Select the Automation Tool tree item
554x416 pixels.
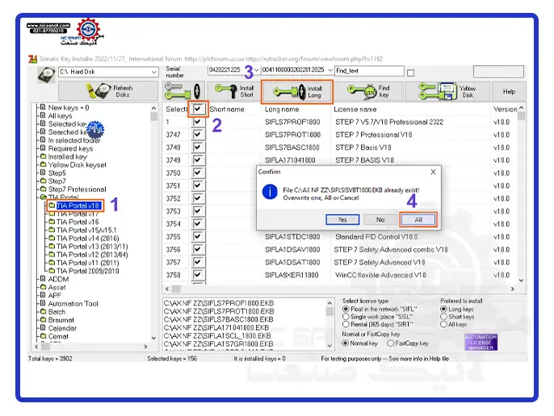(x=73, y=303)
